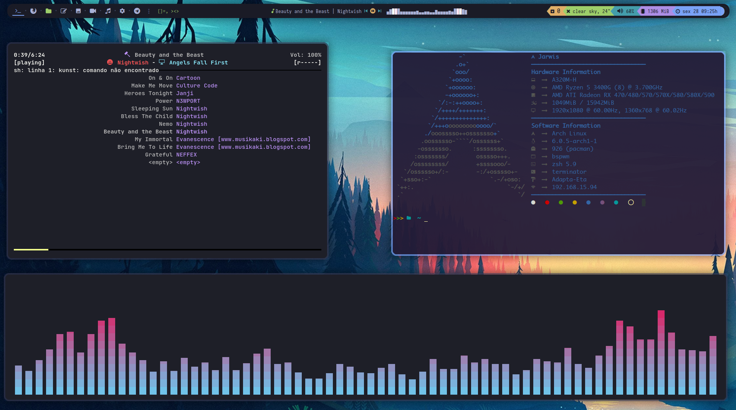Skip to the next track
Viewport: 736px width, 410px height.
379,11
